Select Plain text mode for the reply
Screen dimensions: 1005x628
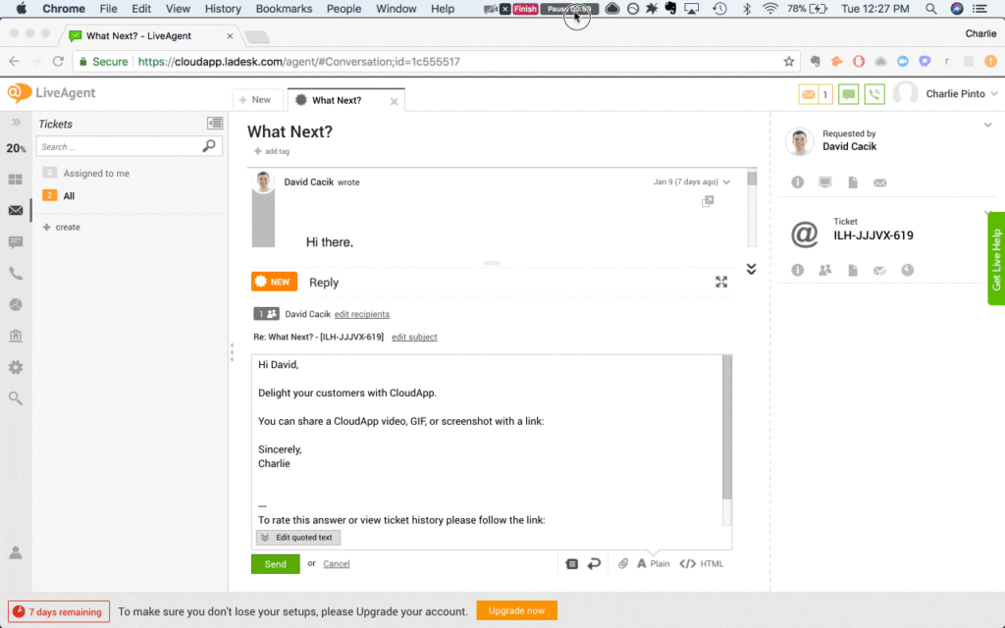(x=653, y=563)
